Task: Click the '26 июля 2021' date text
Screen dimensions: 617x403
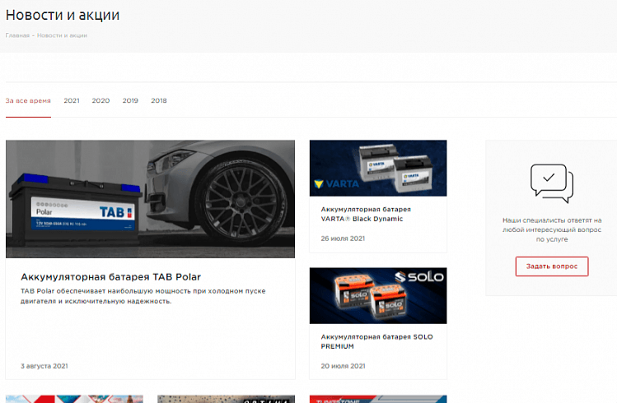Action: coord(343,239)
